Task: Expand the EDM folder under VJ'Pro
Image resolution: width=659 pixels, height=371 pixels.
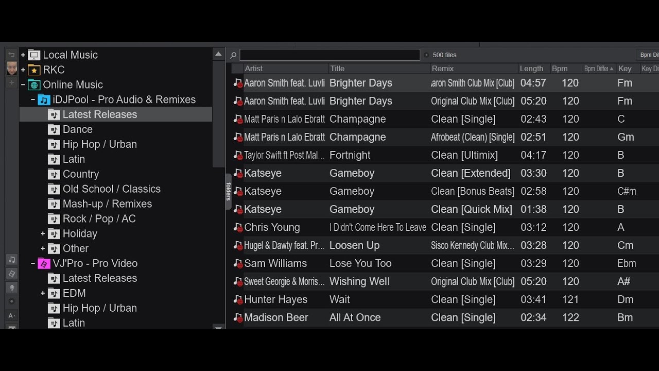Action: pyautogui.click(x=43, y=293)
